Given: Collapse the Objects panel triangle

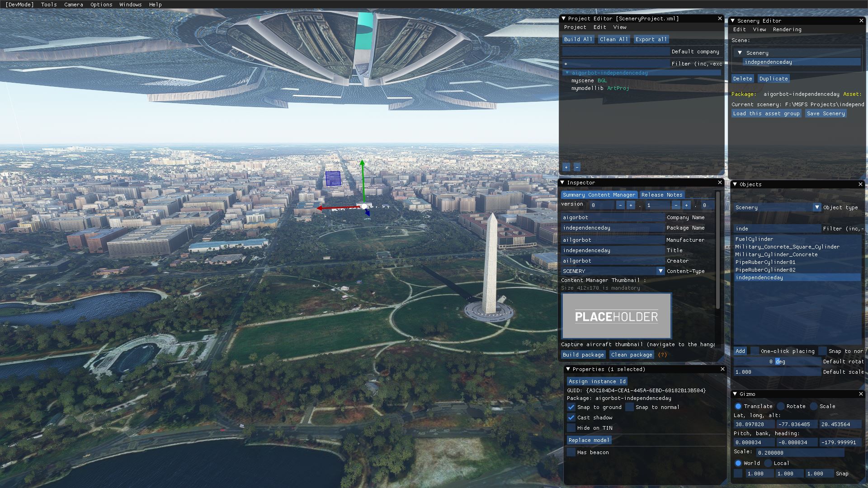Looking at the screenshot, I should (735, 184).
